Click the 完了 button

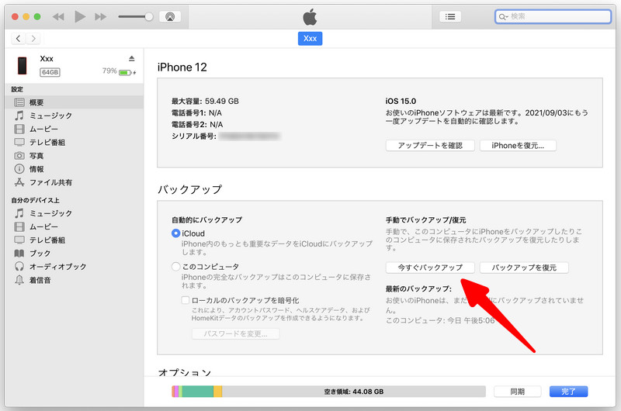pyautogui.click(x=569, y=392)
